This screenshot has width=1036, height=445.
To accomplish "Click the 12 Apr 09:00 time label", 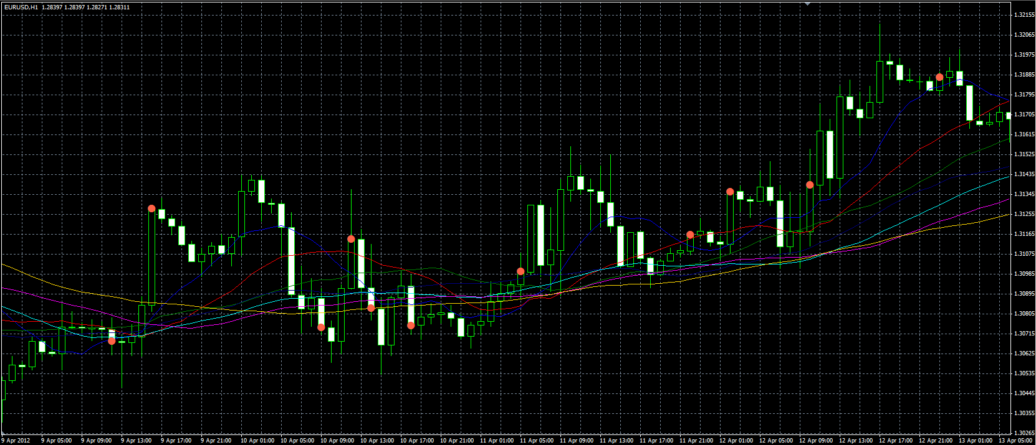I will click(x=816, y=441).
